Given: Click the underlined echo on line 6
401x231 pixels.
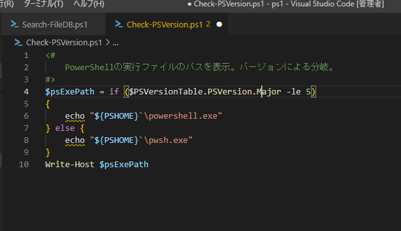Looking at the screenshot, I should pos(75,116).
